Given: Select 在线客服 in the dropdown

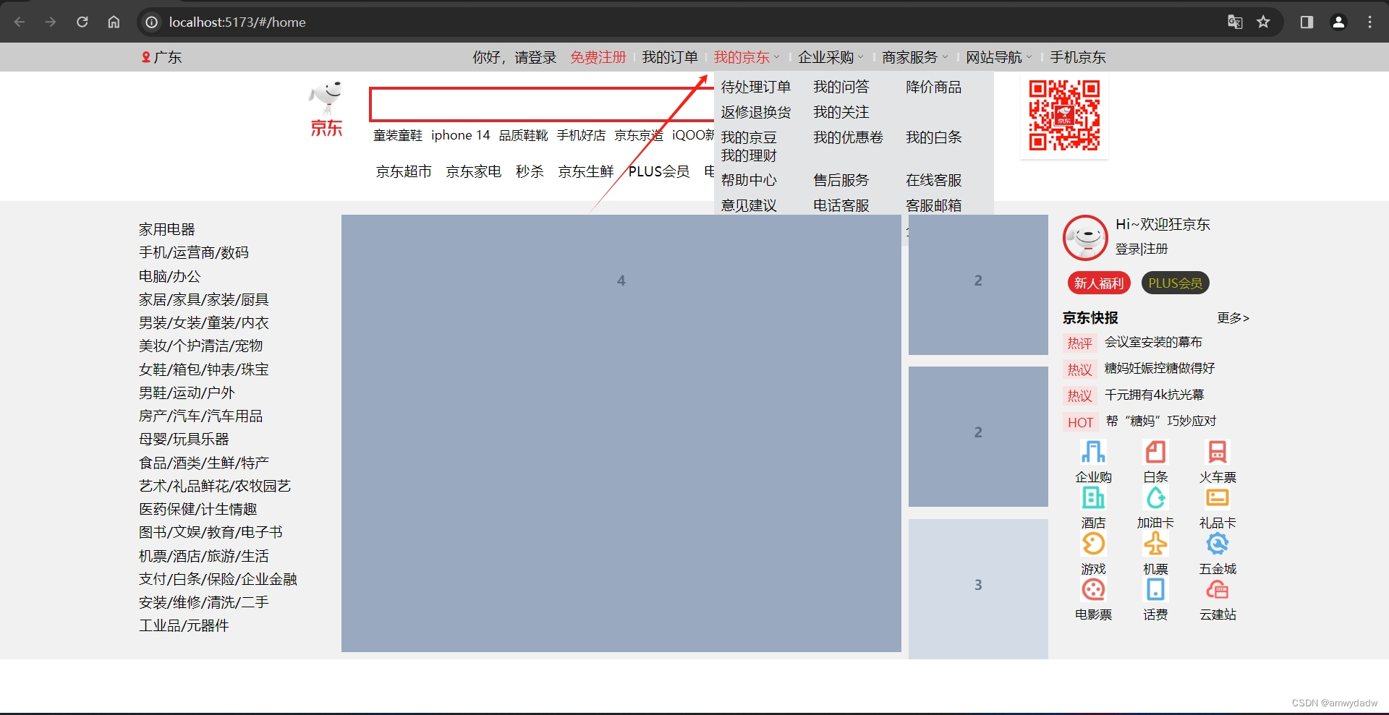Looking at the screenshot, I should pos(933,180).
